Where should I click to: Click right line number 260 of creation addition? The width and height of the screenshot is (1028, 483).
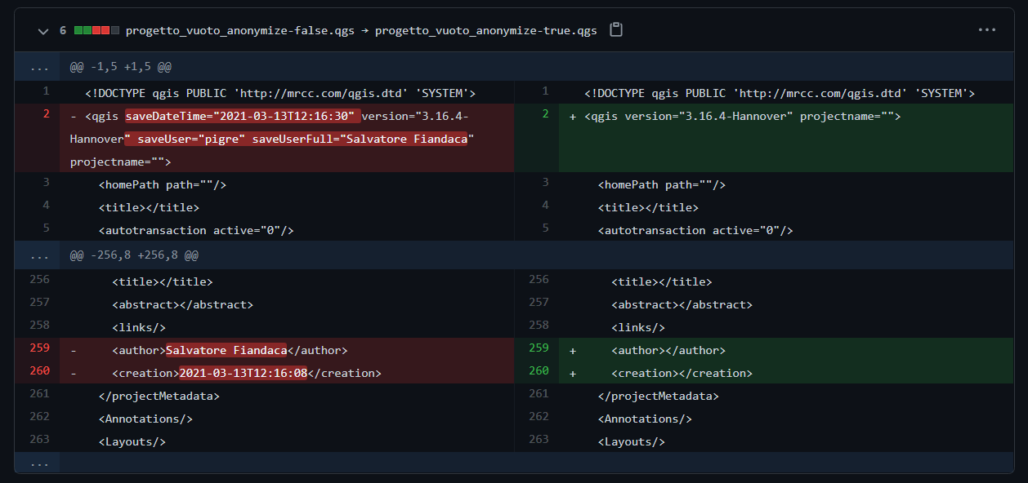(539, 370)
